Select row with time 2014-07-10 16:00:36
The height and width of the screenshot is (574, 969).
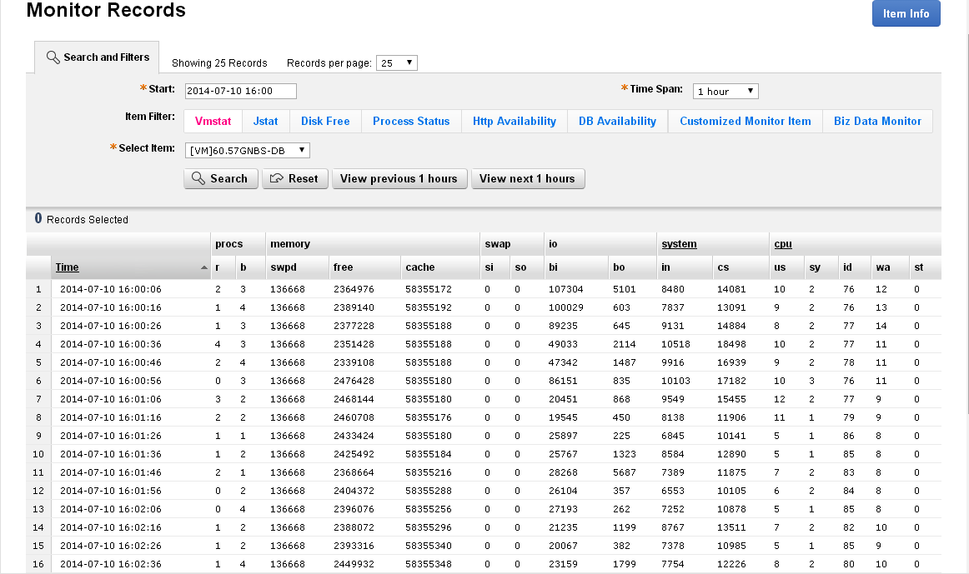click(484, 344)
